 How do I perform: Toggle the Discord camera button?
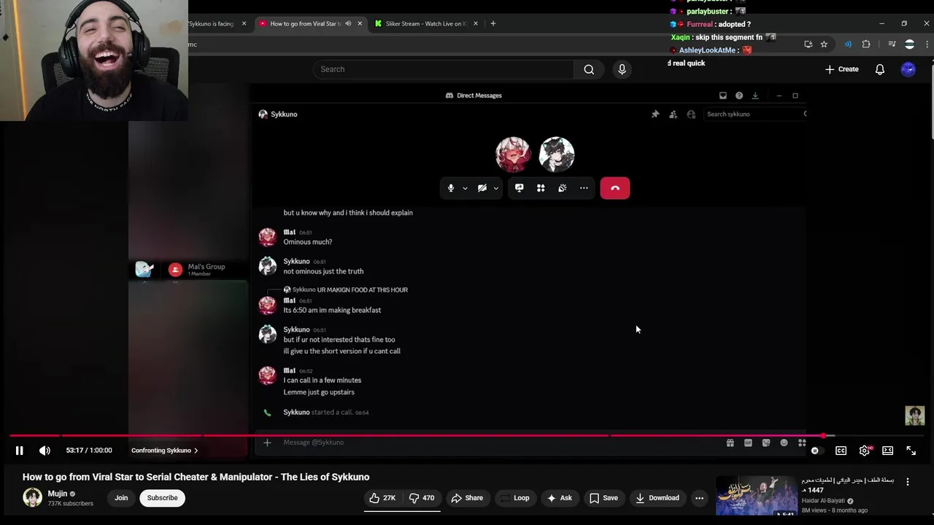pos(482,188)
